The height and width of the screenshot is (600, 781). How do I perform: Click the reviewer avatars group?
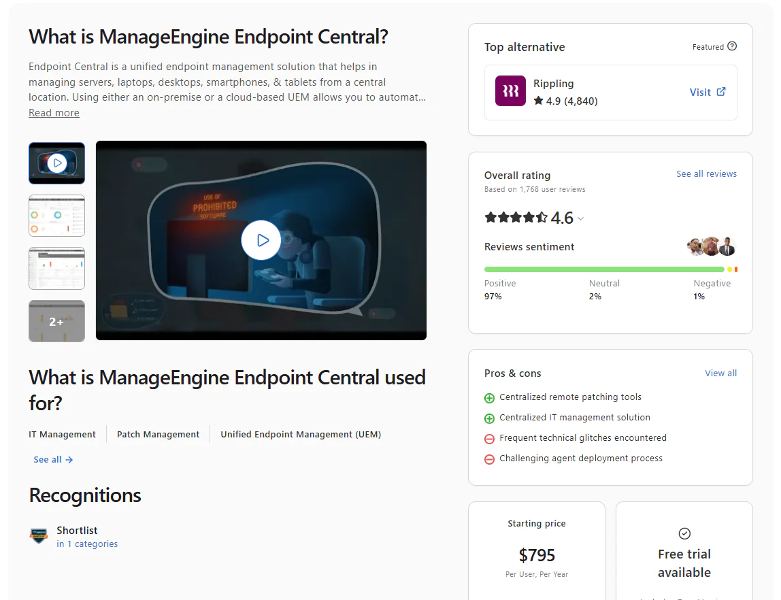[712, 246]
